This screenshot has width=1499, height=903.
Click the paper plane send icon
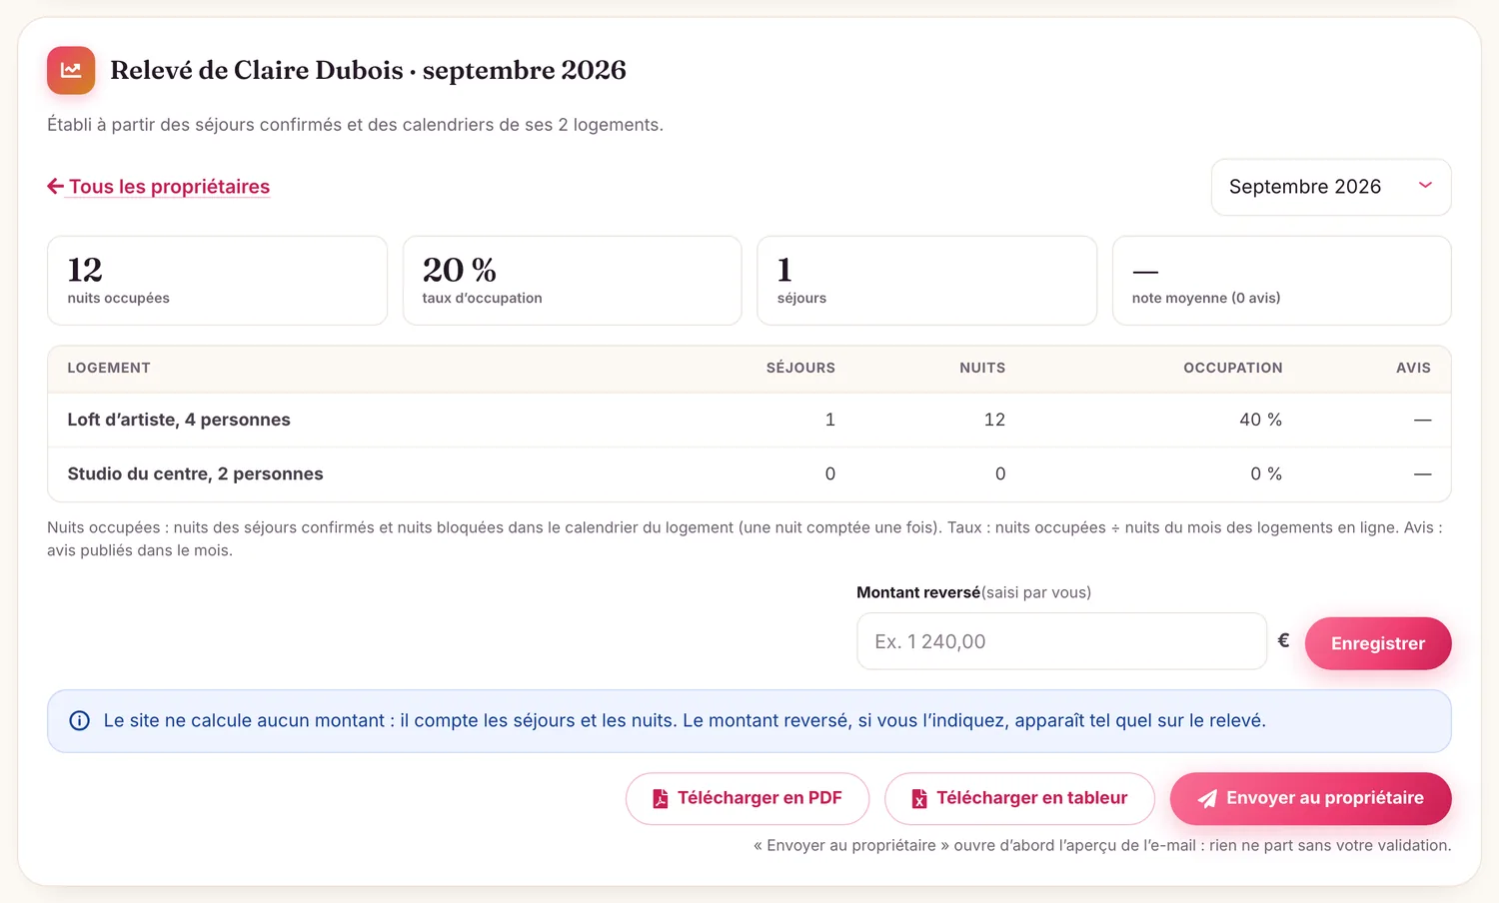1207,798
